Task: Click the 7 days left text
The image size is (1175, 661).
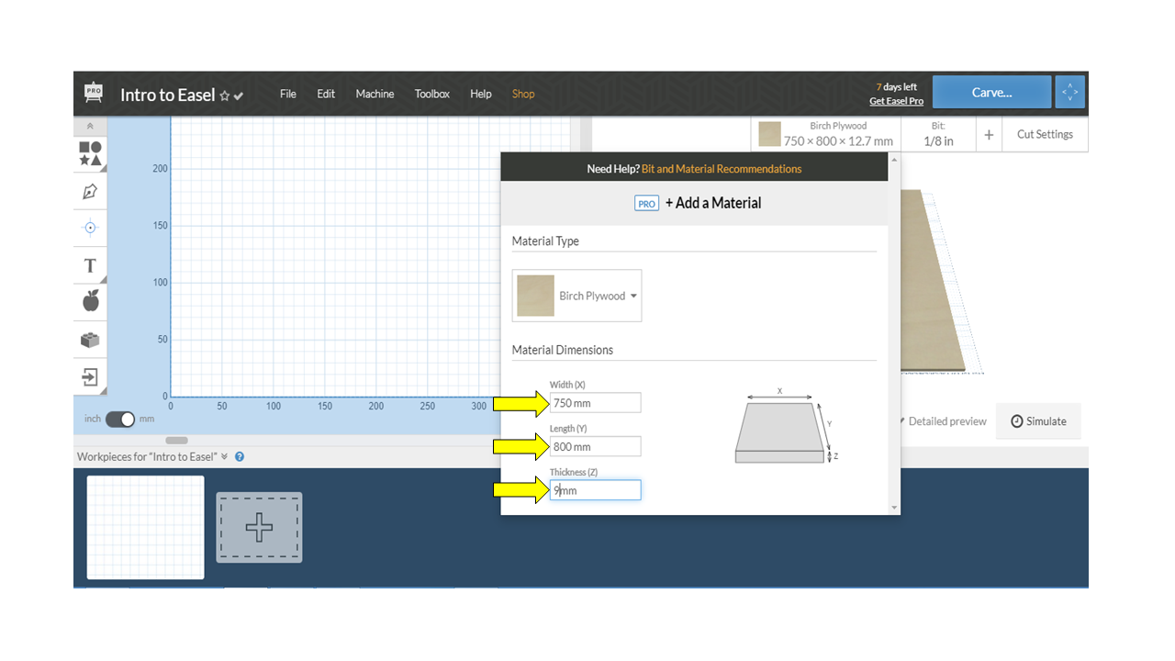Action: 897,87
